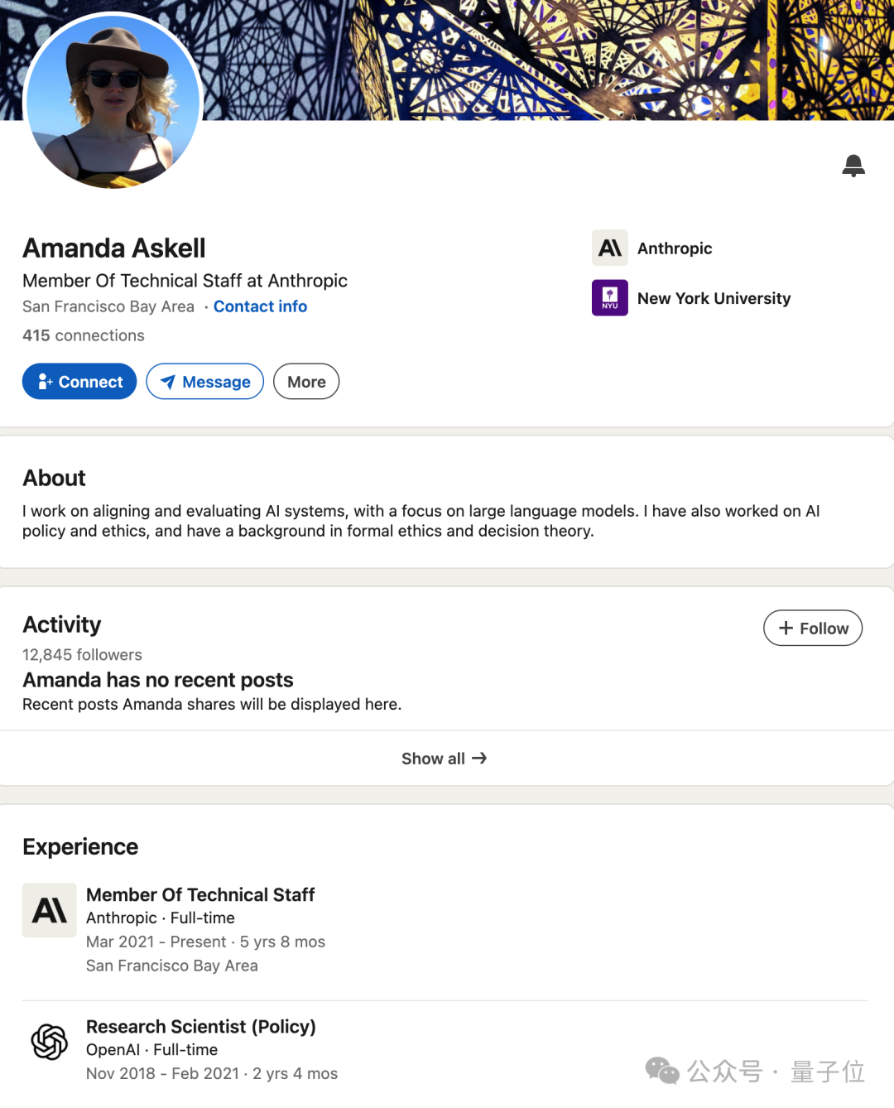This screenshot has width=894, height=1108.
Task: Open the profile photo
Action: tap(113, 102)
